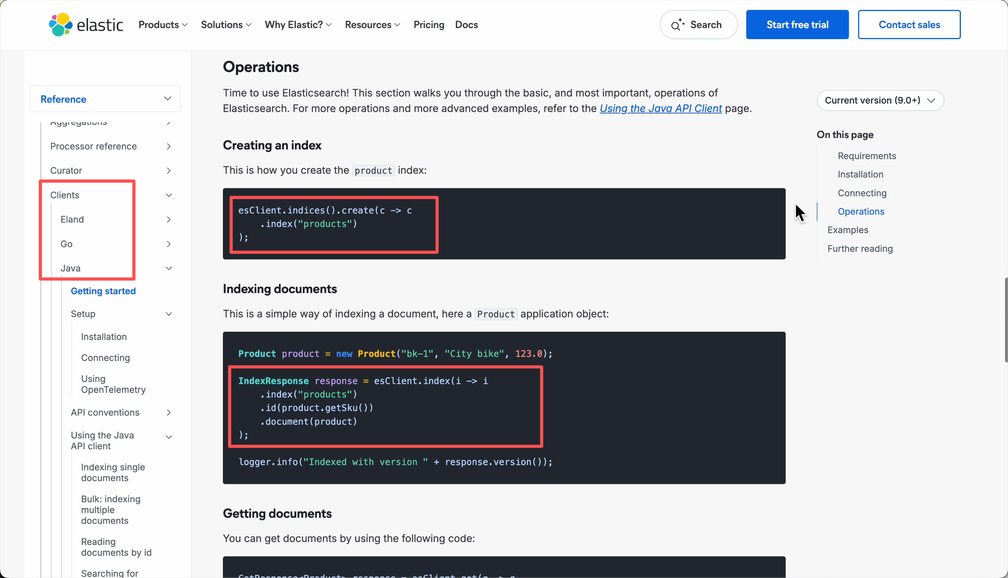This screenshot has height=578, width=1008.
Task: Click the sparkle search icon
Action: (677, 25)
